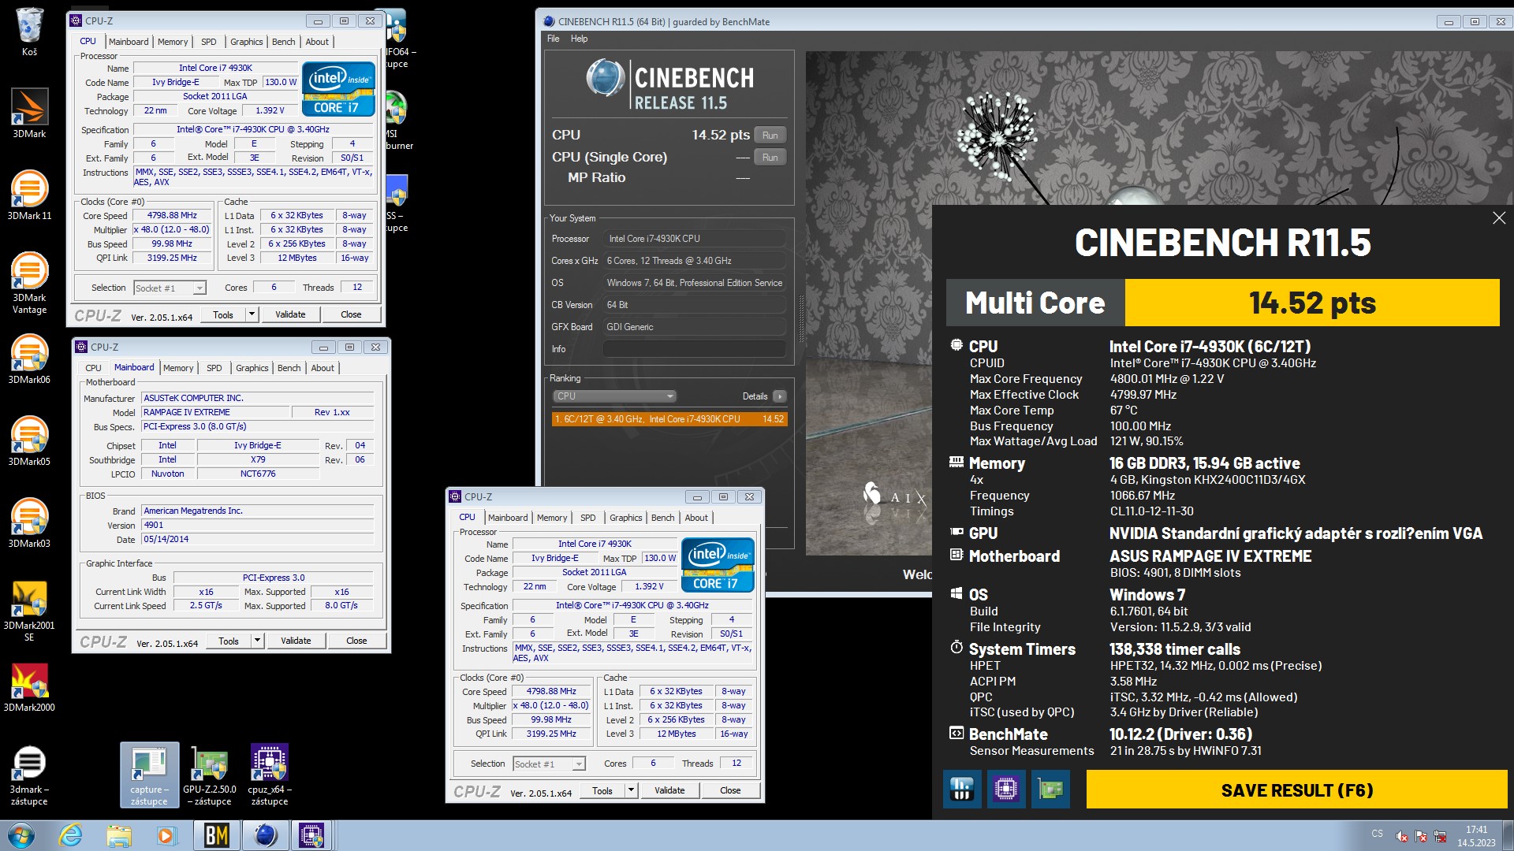The width and height of the screenshot is (1514, 851).
Task: Open the Tools dropdown arrow in bottom CPU-Z
Action: point(631,790)
